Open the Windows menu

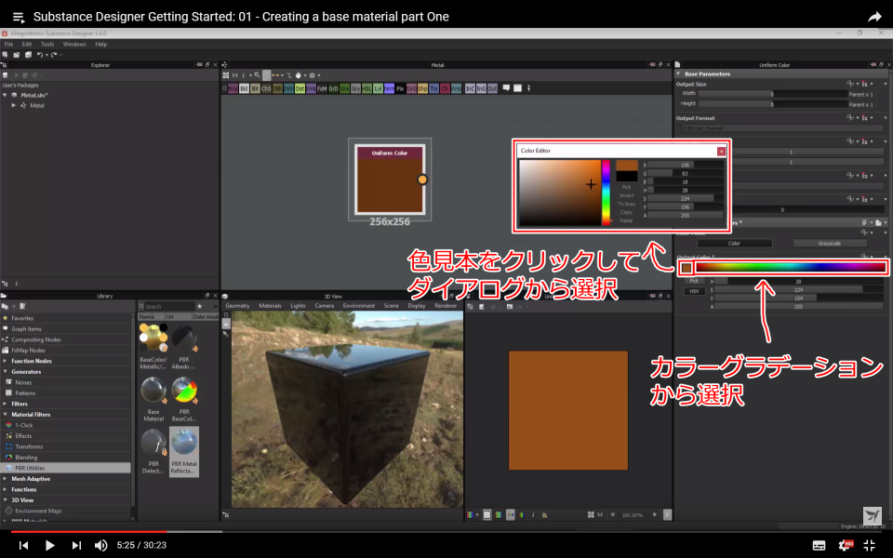74,44
